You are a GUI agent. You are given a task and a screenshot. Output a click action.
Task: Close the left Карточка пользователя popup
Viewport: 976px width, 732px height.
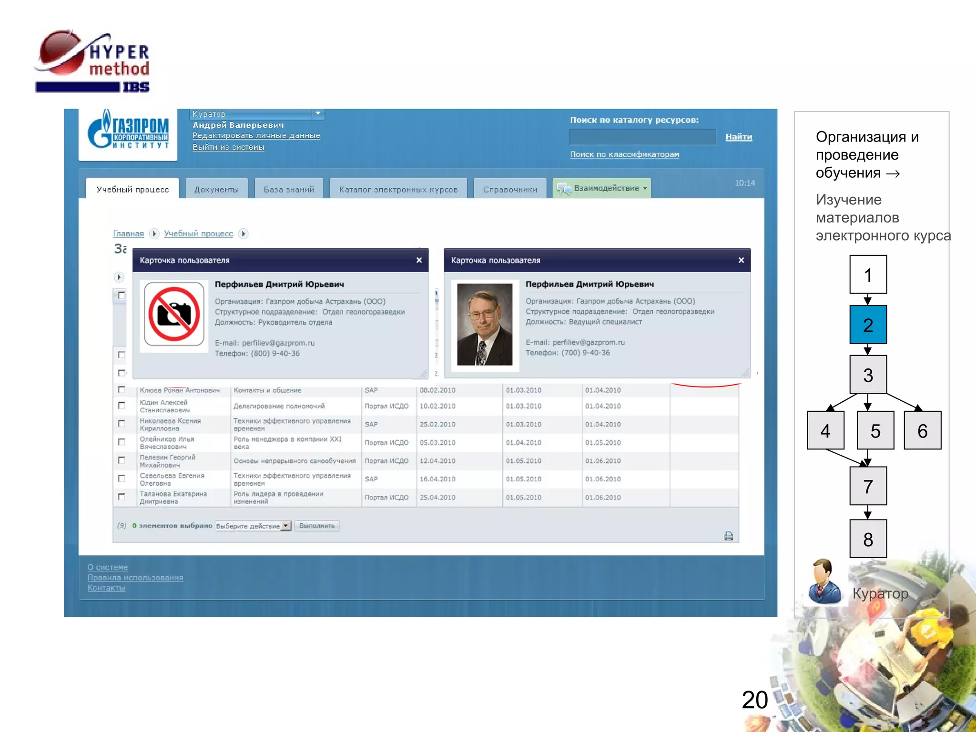(419, 260)
